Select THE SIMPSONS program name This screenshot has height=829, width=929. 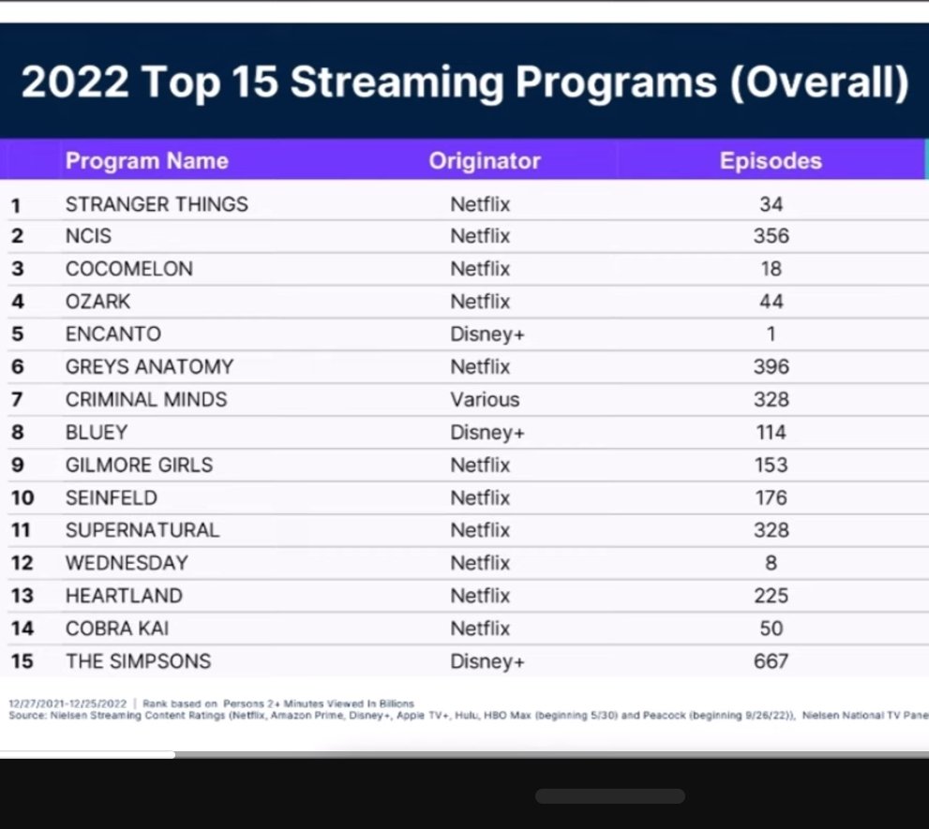(138, 660)
